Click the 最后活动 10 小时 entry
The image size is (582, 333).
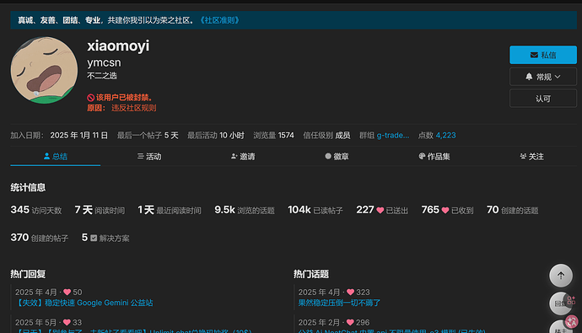216,136
